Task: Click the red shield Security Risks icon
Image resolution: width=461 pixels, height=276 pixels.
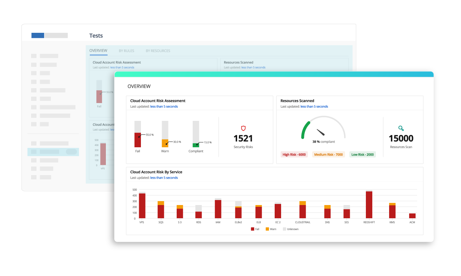Action: pos(243,128)
